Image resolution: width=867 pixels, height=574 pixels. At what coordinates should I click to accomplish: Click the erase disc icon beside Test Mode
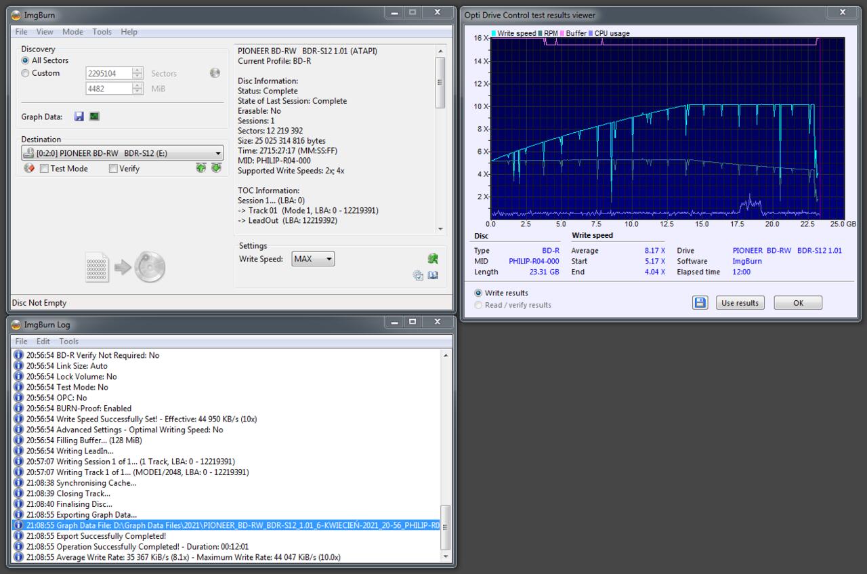click(29, 168)
